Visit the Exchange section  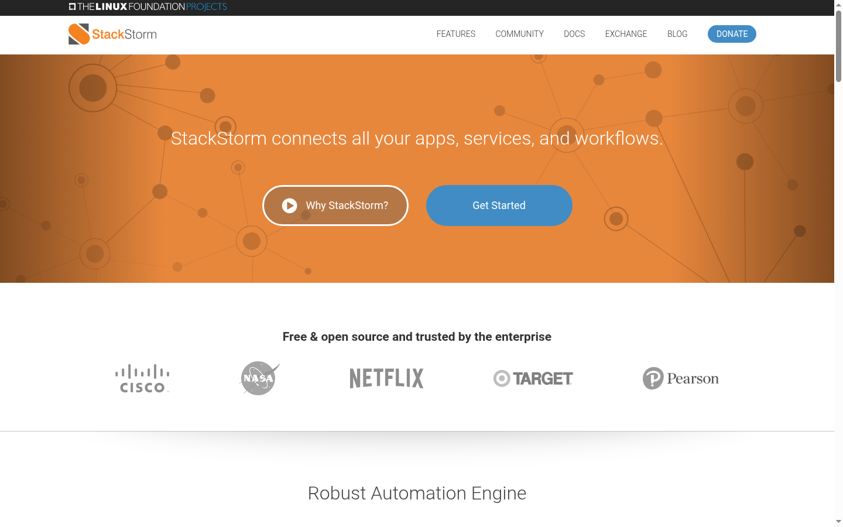pos(626,34)
